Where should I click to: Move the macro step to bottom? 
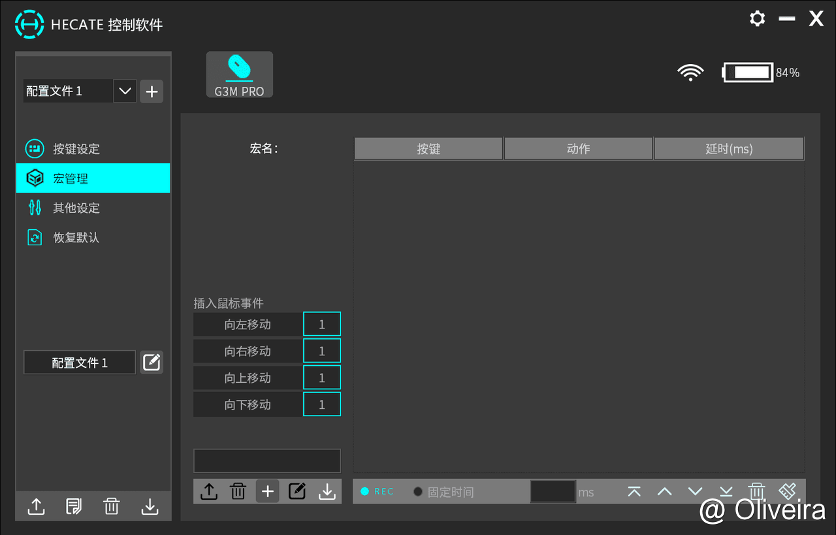726,491
